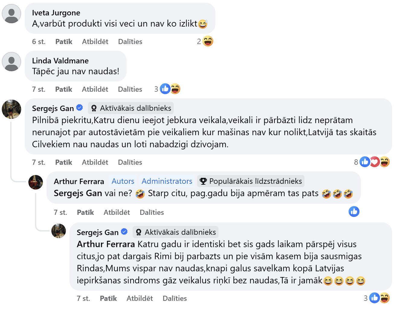This screenshot has height=309, width=409.
Task: Click the Autors tag next to Arthur Ferrara
Action: pos(123,181)
